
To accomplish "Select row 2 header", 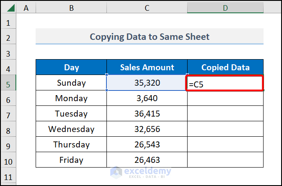I will [9, 37].
